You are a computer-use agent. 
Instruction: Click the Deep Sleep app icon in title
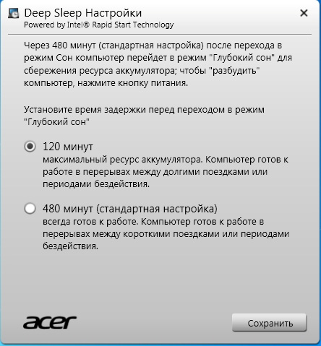point(13,14)
